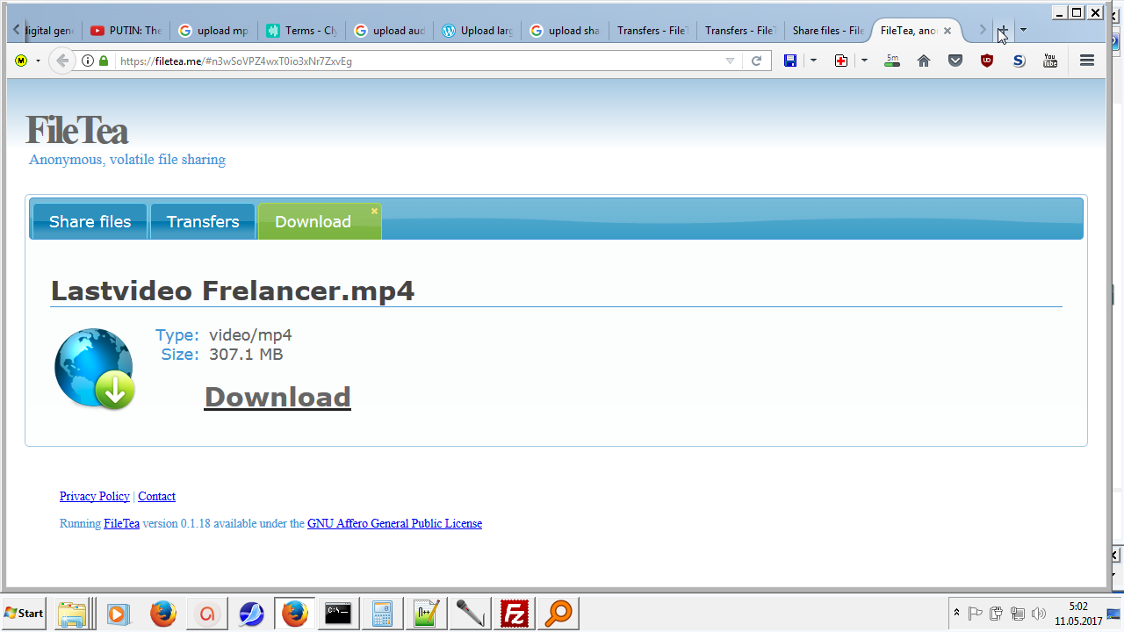Click the blue floppy disk save icon

tap(790, 61)
